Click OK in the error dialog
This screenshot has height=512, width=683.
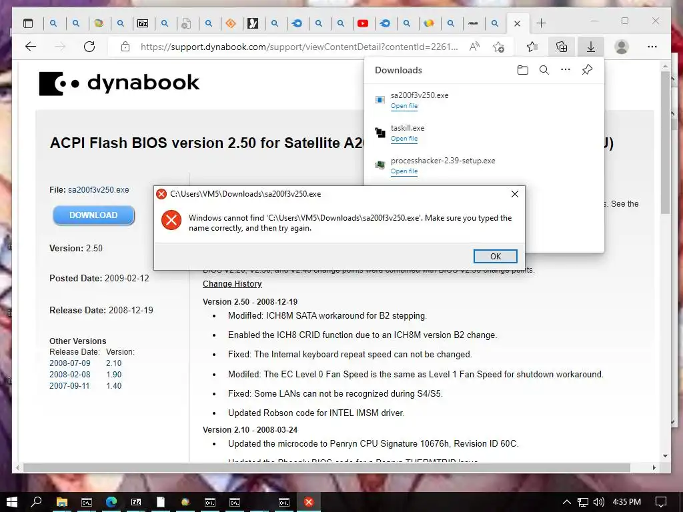point(496,257)
